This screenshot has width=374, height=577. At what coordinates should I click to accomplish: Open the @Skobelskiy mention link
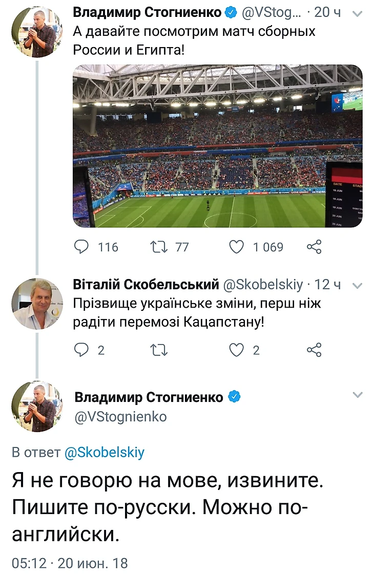[104, 453]
